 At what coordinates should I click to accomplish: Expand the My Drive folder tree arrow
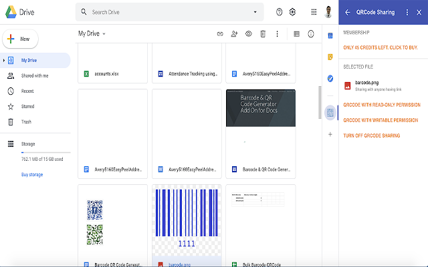pyautogui.click(x=3, y=60)
